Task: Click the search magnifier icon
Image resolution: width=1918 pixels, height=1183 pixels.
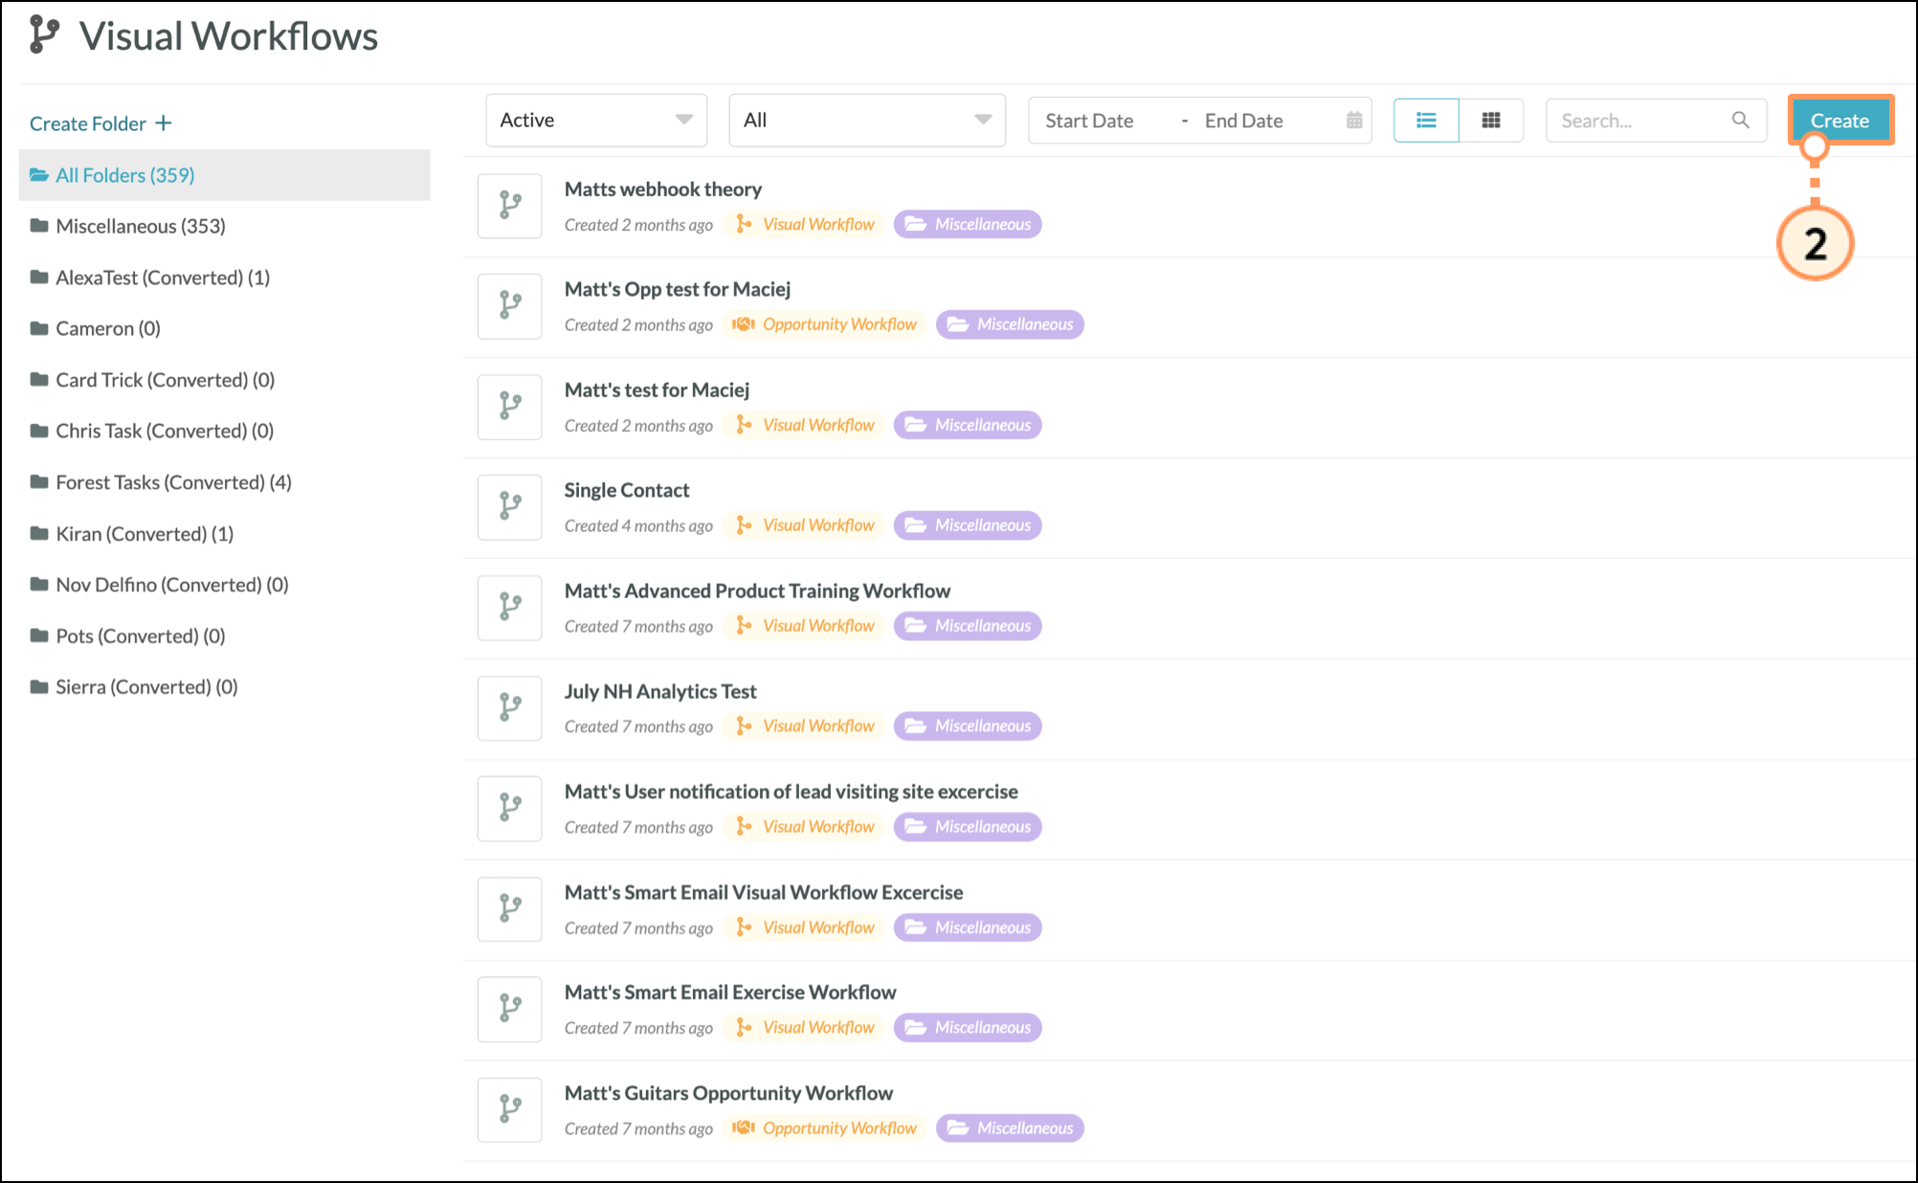Action: point(1740,121)
